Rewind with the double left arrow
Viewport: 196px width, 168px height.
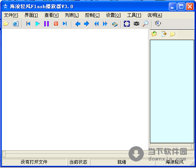pyautogui.click(x=96, y=24)
